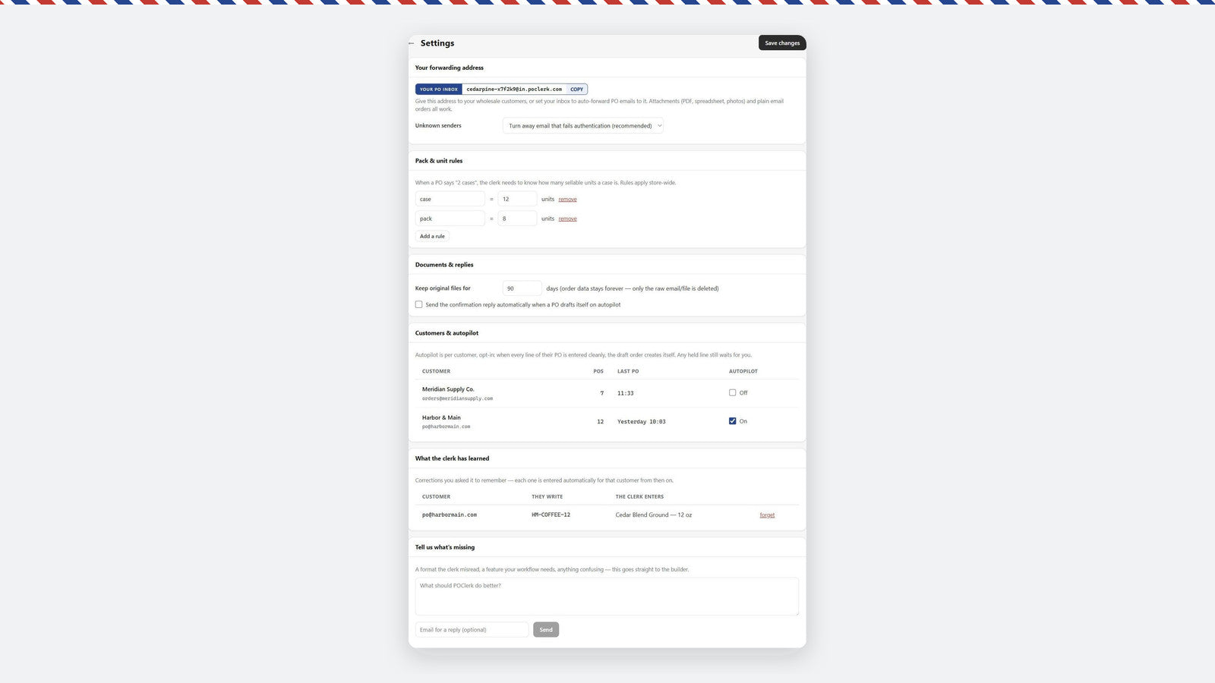Click the cedarpine forwarding address text
The image size is (1215, 683).
coord(514,90)
